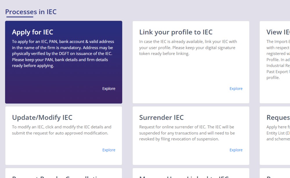Click the 'Apply here' Entity List description text
Image resolution: width=290 pixels, height=178 pixels.
(278, 133)
